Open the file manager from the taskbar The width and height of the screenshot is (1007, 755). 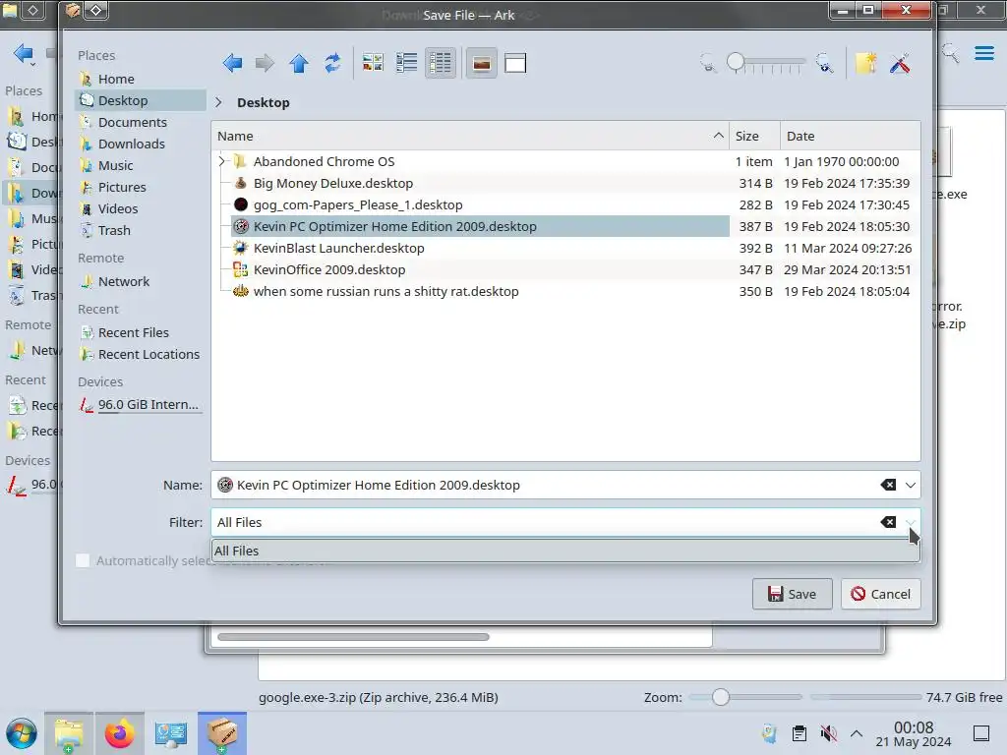pyautogui.click(x=69, y=733)
